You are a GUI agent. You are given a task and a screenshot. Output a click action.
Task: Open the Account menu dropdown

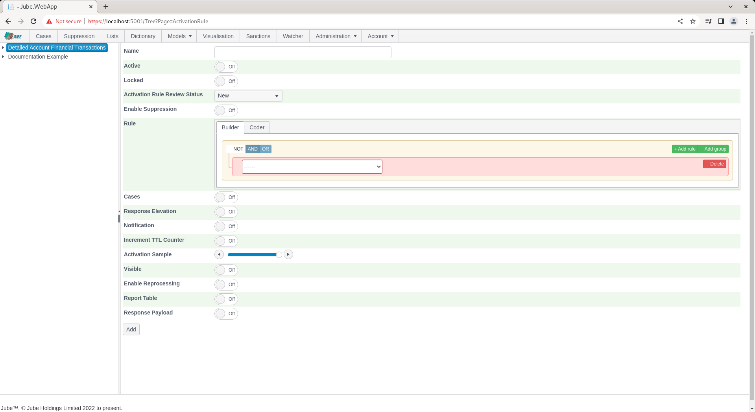pyautogui.click(x=380, y=36)
